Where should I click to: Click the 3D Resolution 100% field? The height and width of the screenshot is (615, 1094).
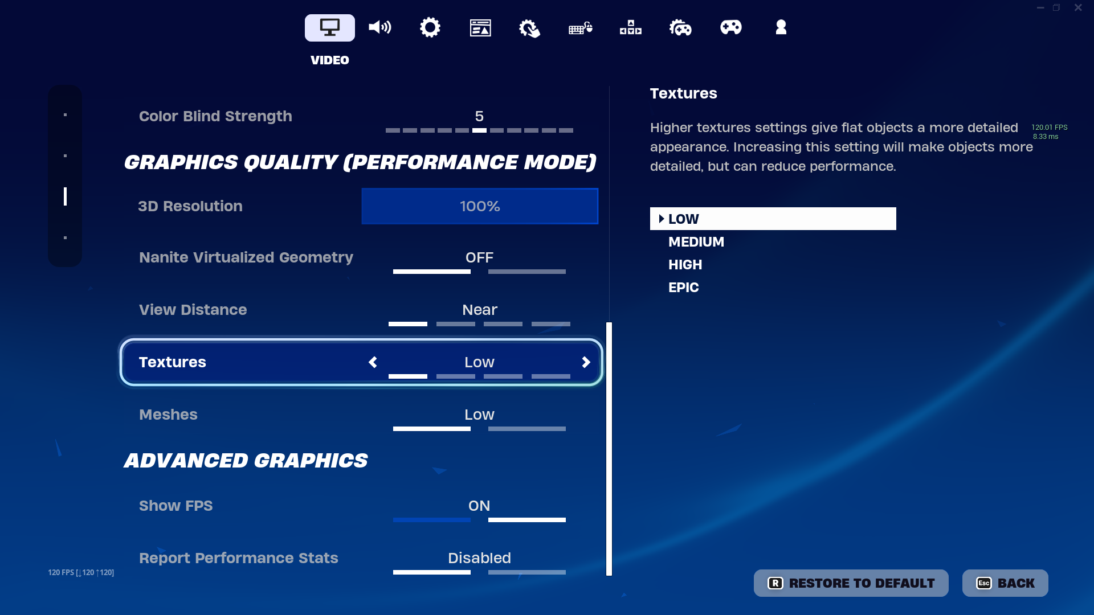[x=480, y=206]
